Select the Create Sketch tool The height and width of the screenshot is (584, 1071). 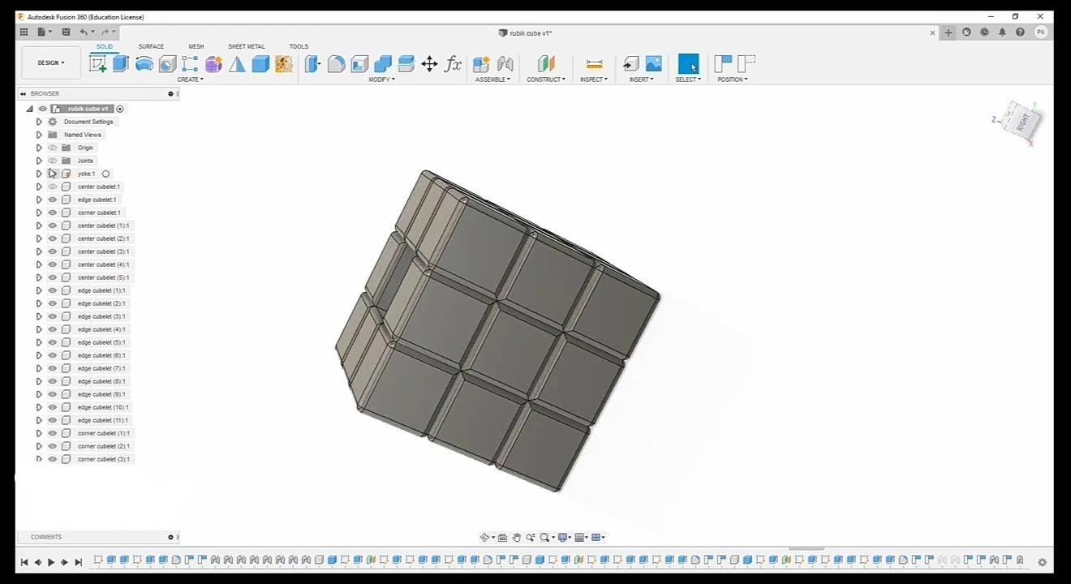point(98,62)
